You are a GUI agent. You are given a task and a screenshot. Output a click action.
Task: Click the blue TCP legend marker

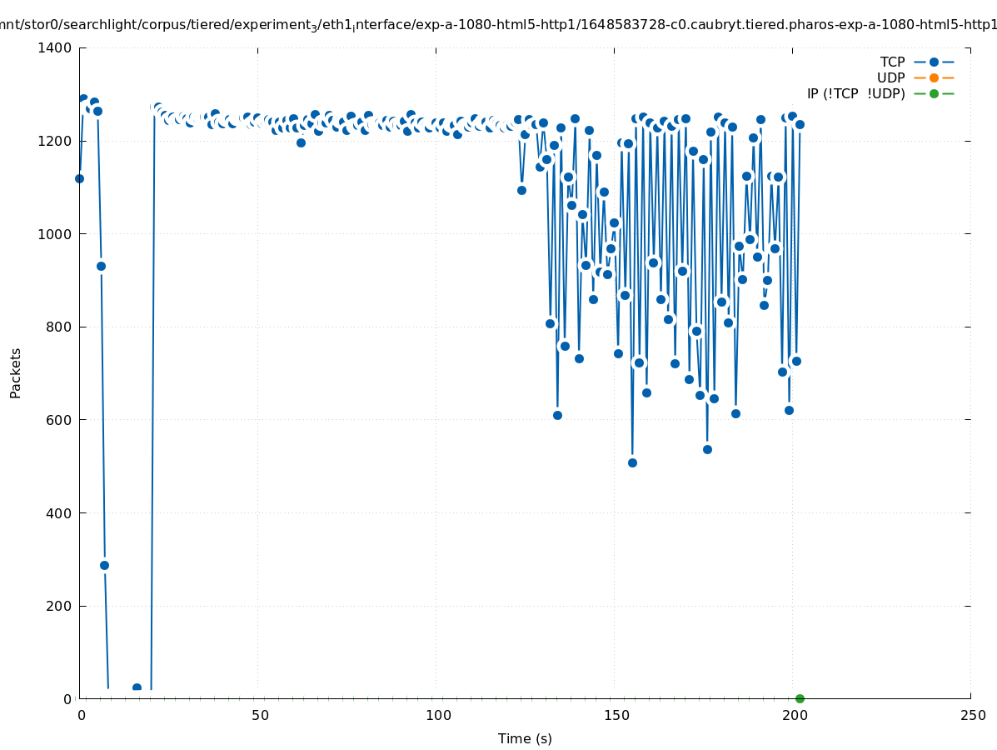[x=934, y=62]
